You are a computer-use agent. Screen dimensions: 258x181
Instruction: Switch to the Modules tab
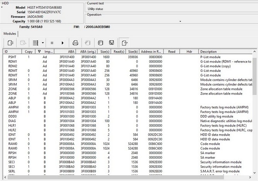(10, 34)
